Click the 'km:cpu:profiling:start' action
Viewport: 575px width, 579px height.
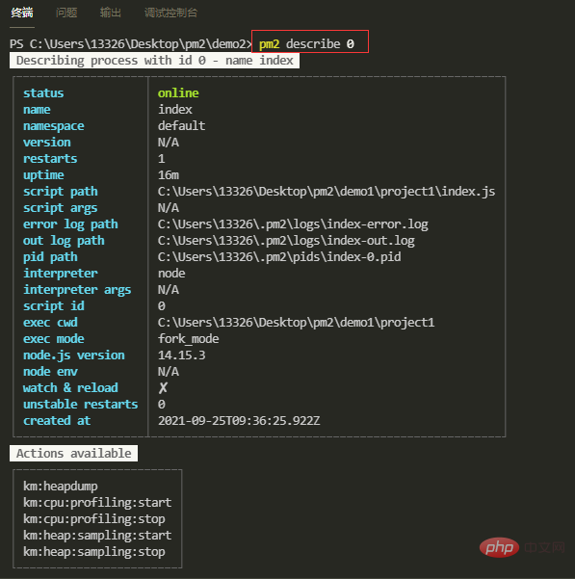tap(97, 503)
